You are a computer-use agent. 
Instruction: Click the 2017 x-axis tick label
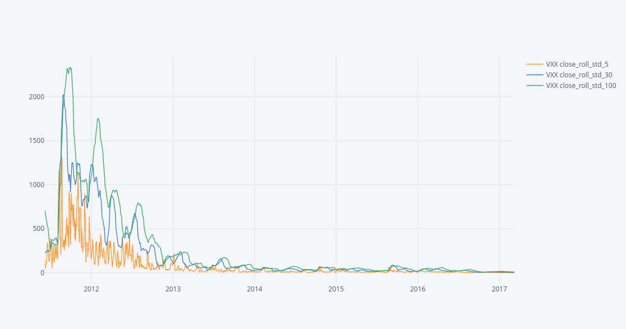click(x=499, y=289)
